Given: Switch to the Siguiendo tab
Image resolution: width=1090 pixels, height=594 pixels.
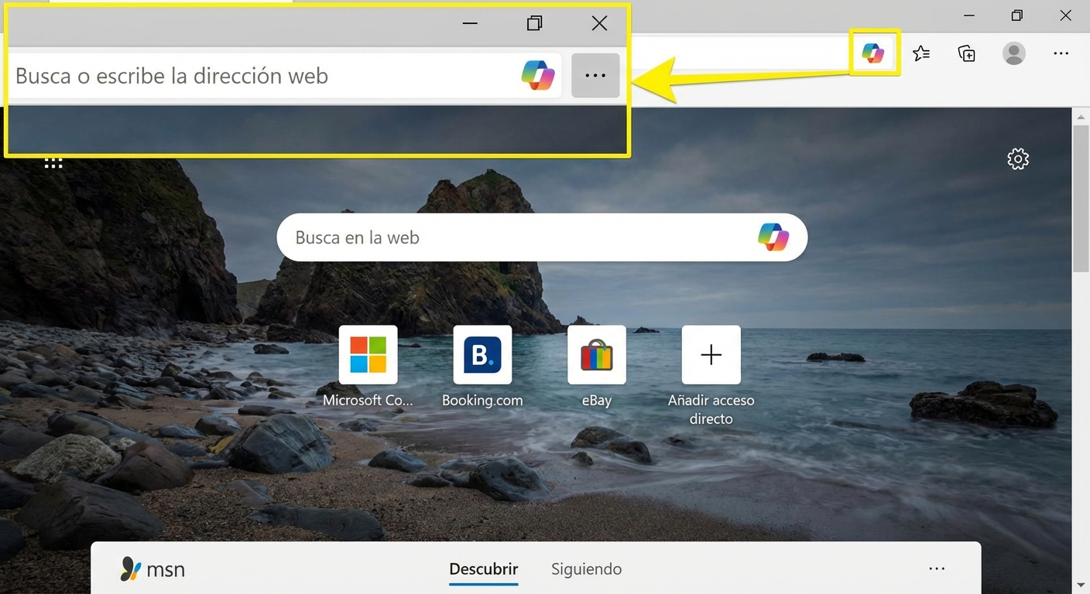Looking at the screenshot, I should [586, 568].
